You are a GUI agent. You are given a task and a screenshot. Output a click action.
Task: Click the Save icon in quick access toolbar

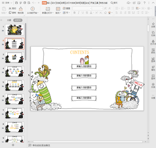click(x=16, y=3)
